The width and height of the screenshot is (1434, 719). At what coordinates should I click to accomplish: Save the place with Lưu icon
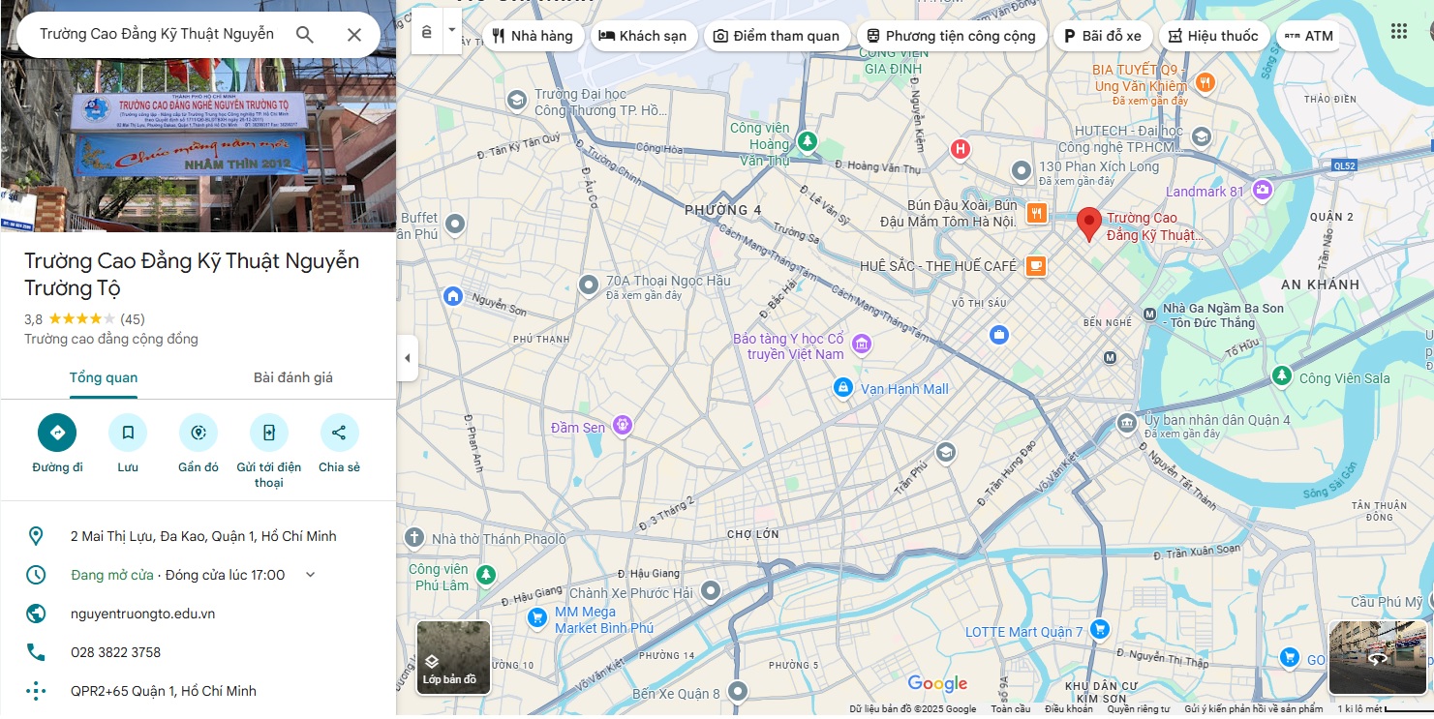(128, 433)
